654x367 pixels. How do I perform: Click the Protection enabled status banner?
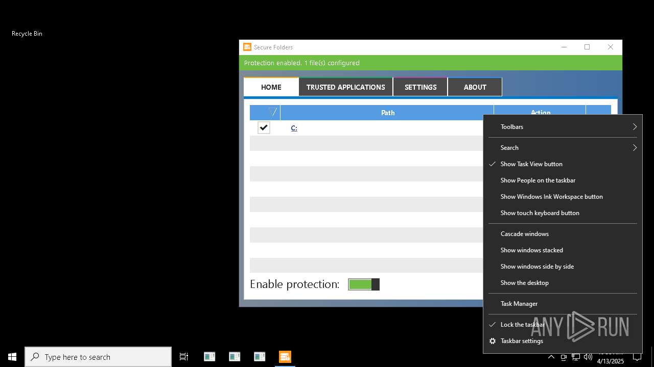[x=431, y=63]
